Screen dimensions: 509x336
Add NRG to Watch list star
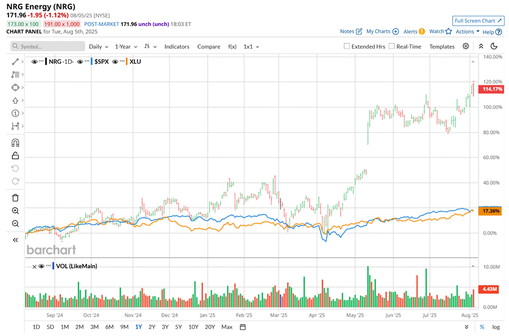pos(449,32)
